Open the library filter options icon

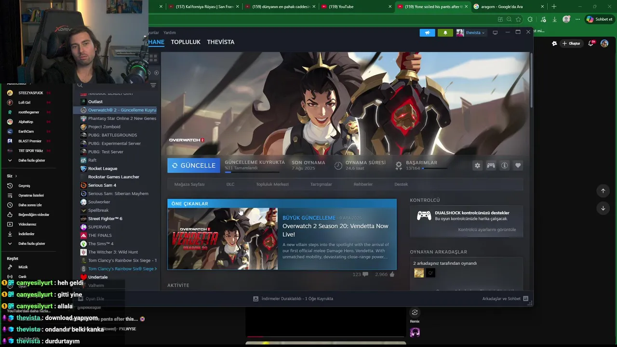(153, 85)
